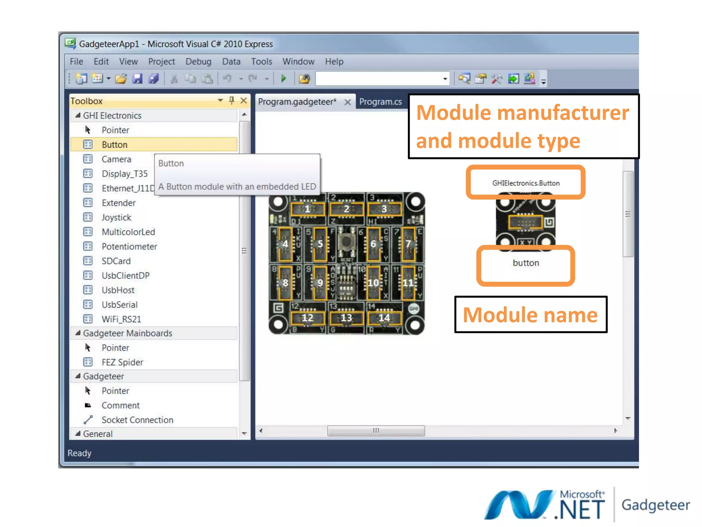This screenshot has height=527, width=702.
Task: Click the Start Page green arrow icon
Action: pyautogui.click(x=513, y=79)
